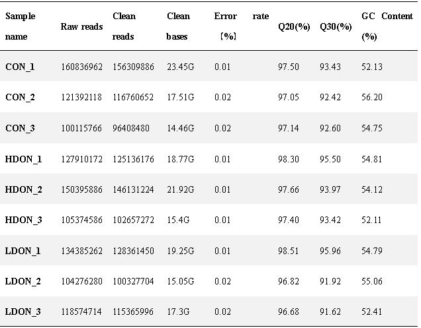Click the Q20 value 96.68
The height and width of the screenshot is (328, 421).
click(x=288, y=312)
